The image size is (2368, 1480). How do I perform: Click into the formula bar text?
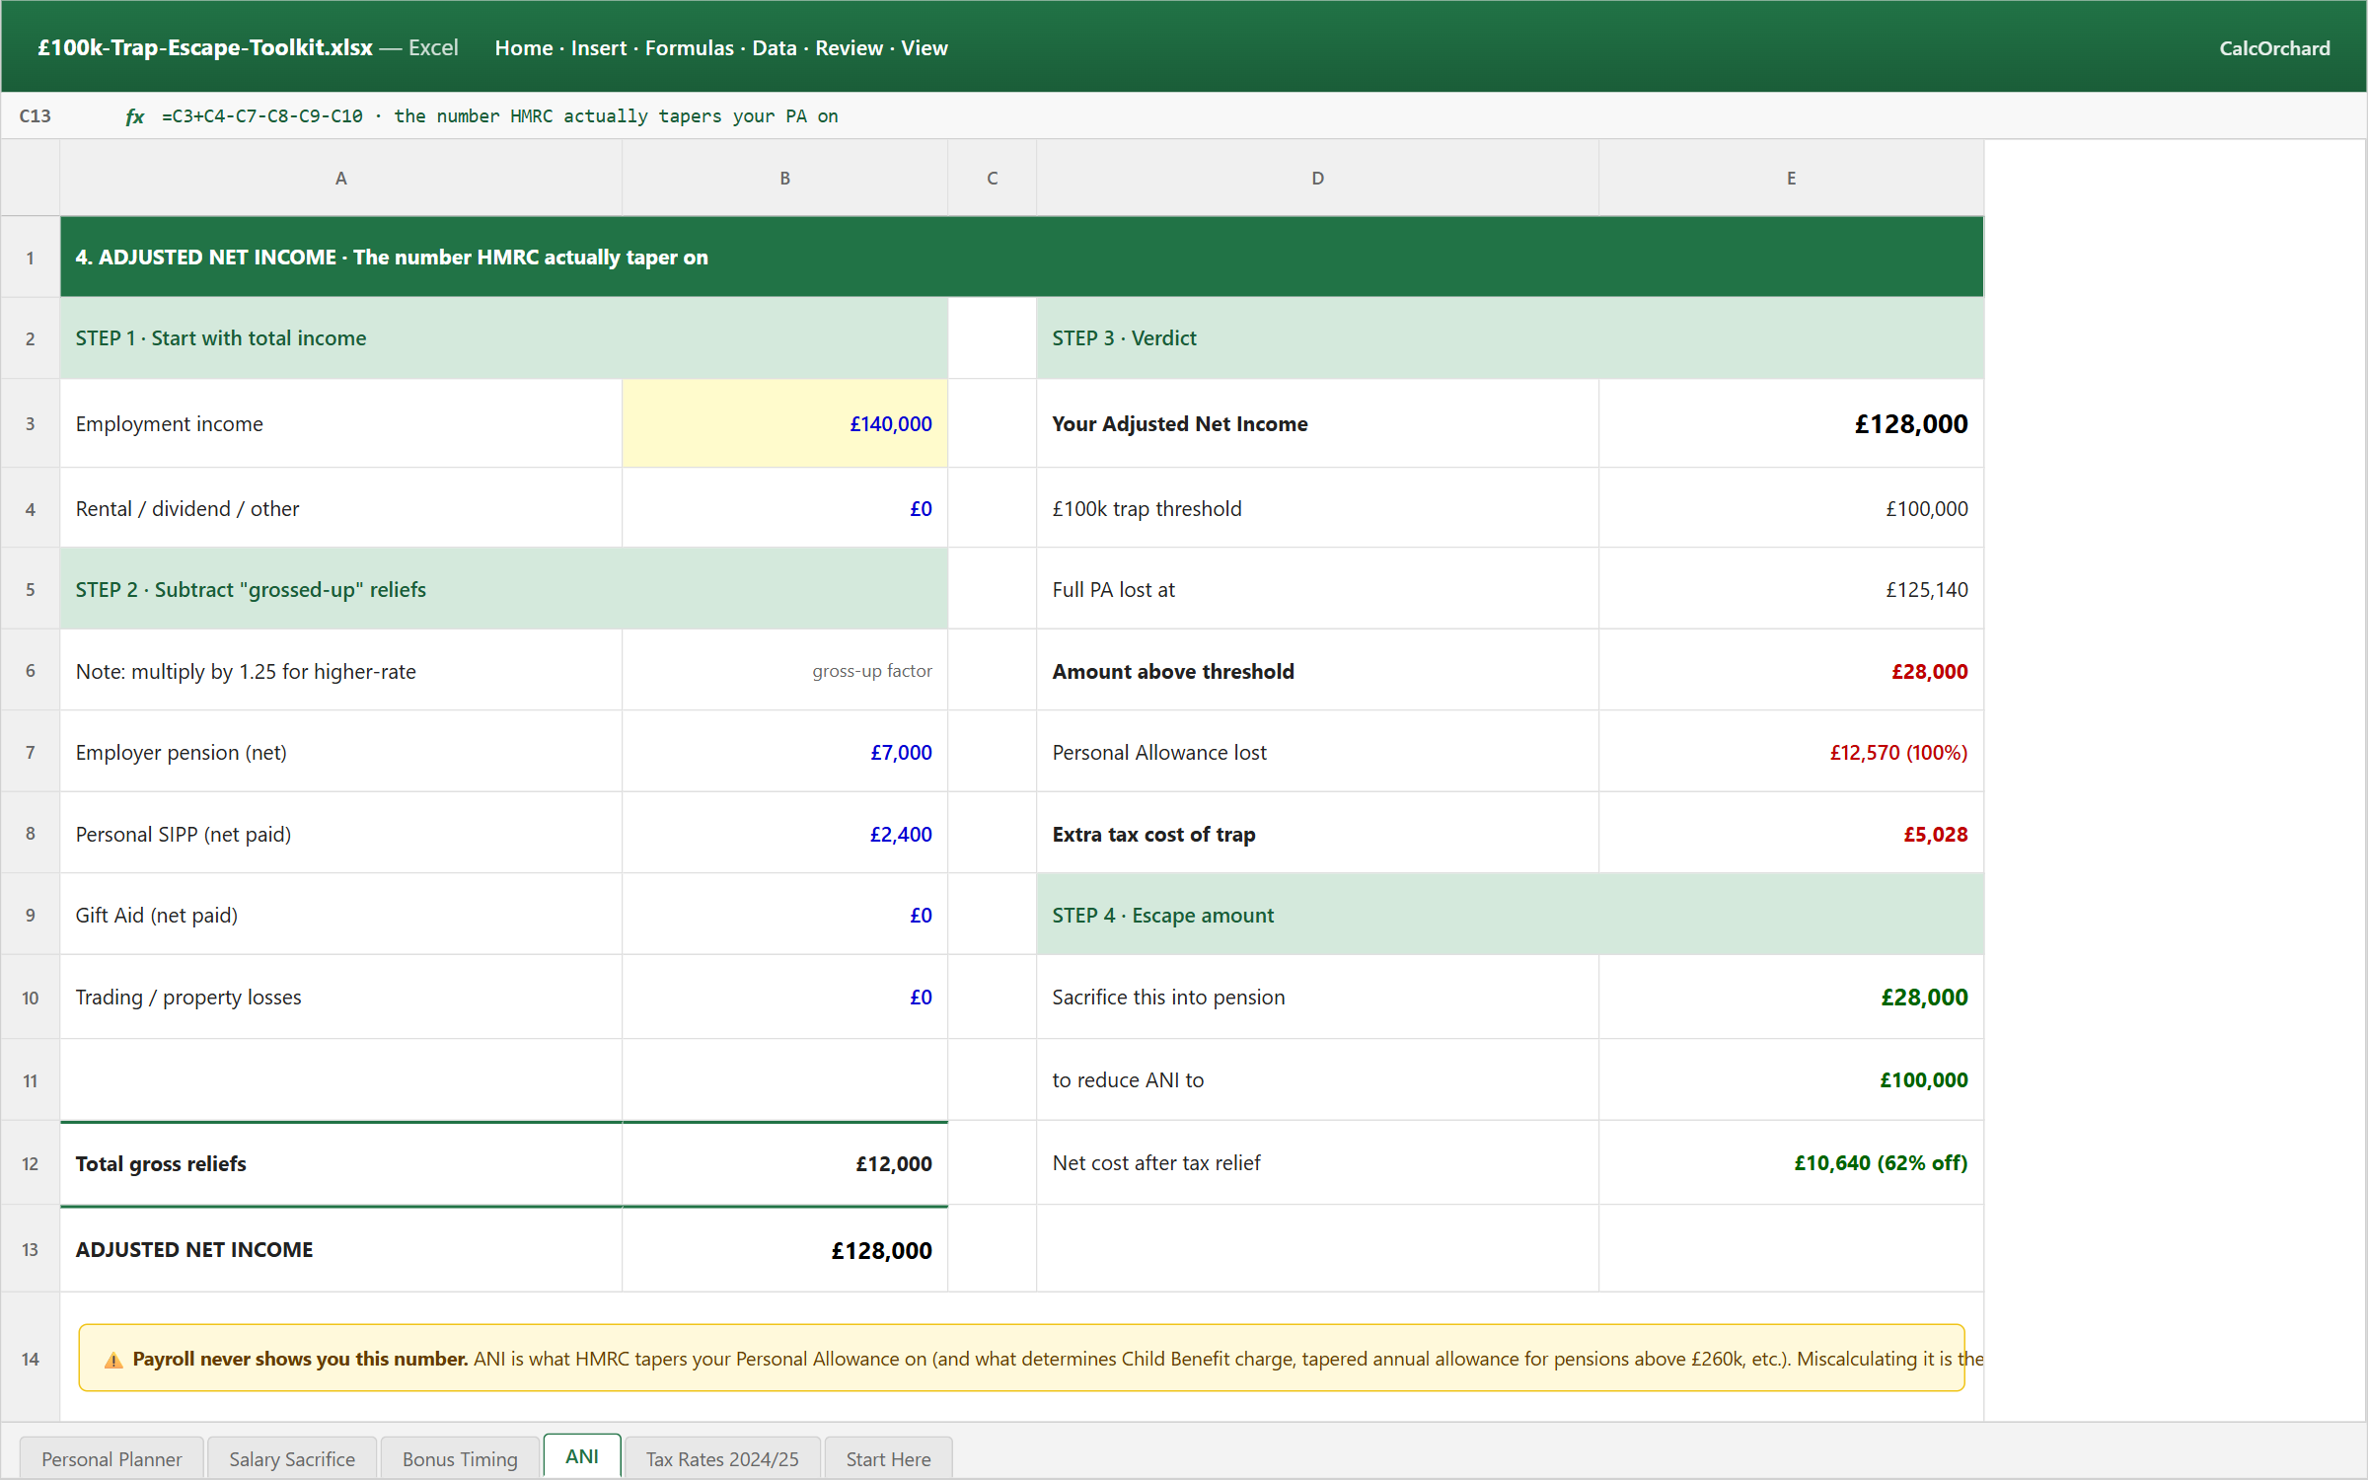pyautogui.click(x=499, y=116)
